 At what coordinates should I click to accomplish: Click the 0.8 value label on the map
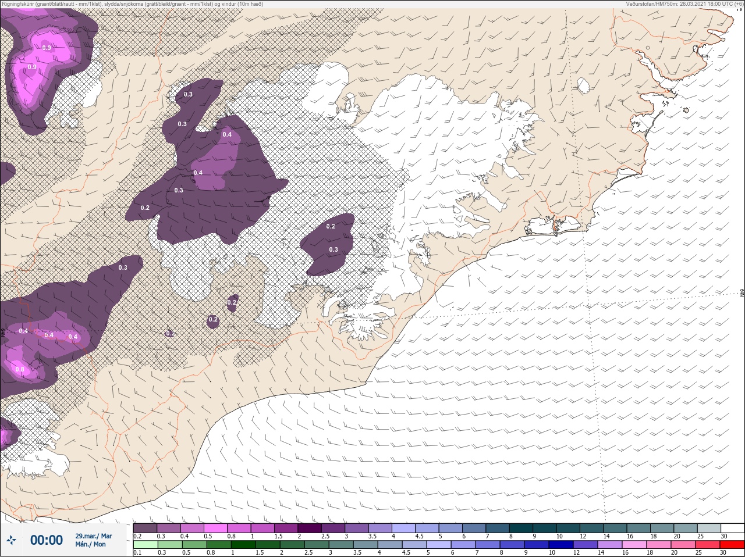(x=20, y=369)
